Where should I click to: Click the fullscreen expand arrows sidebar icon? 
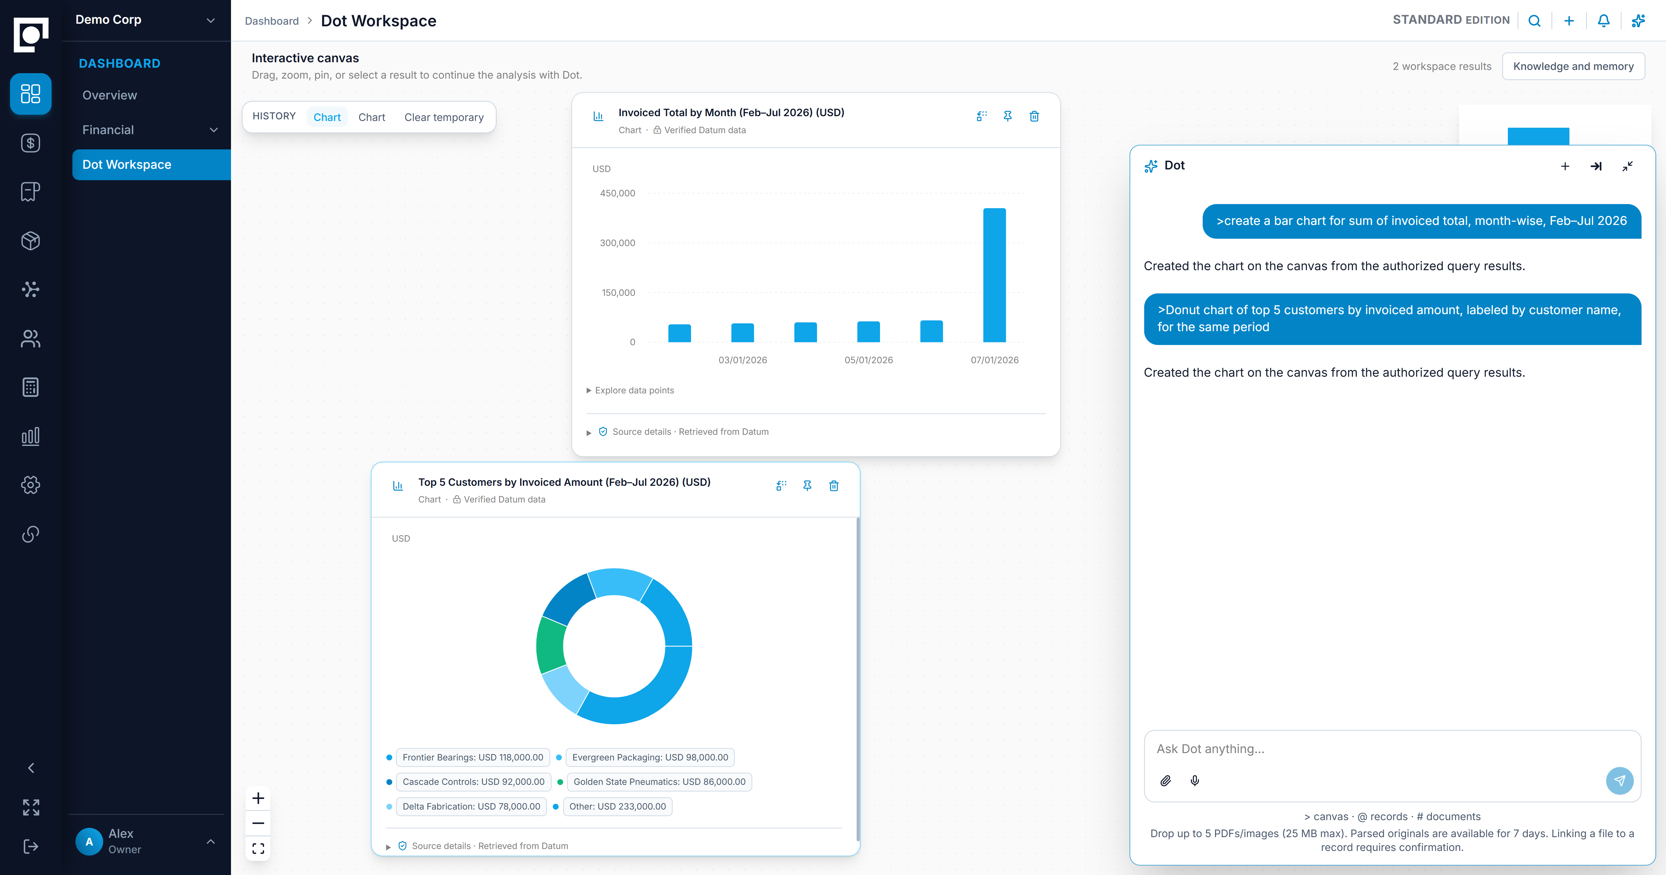coord(30,807)
